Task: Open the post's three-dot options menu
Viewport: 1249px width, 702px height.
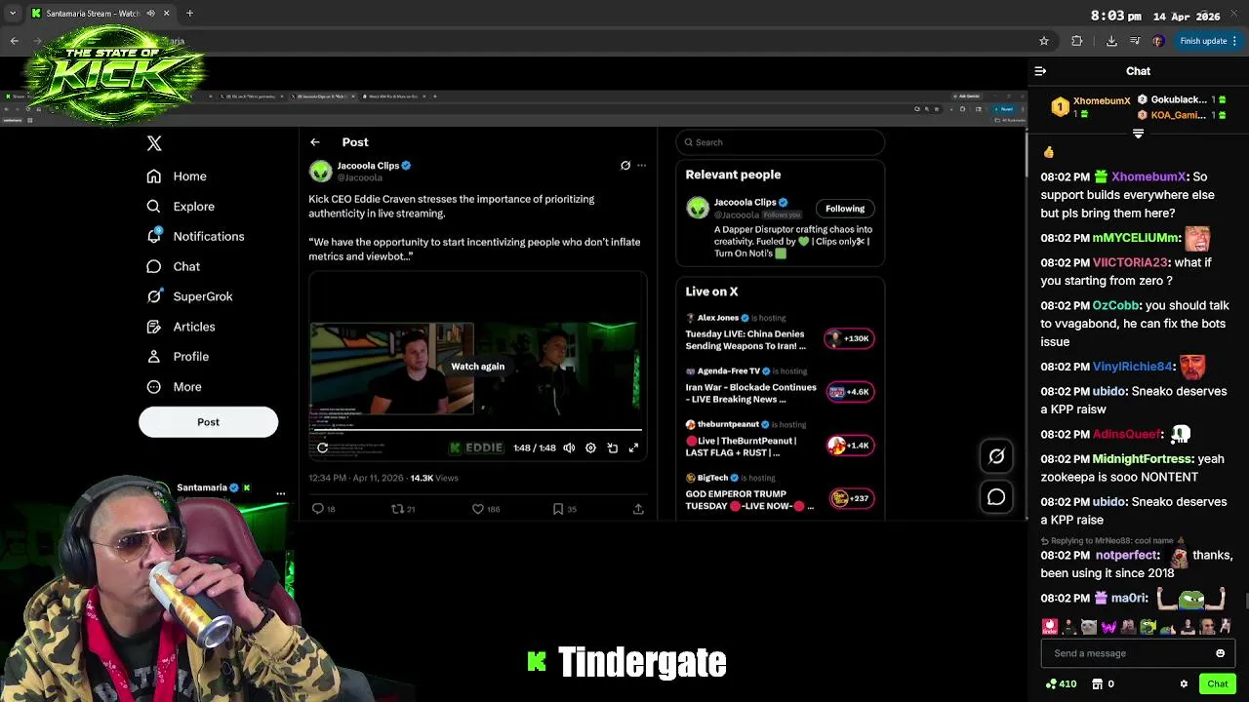Action: (641, 166)
